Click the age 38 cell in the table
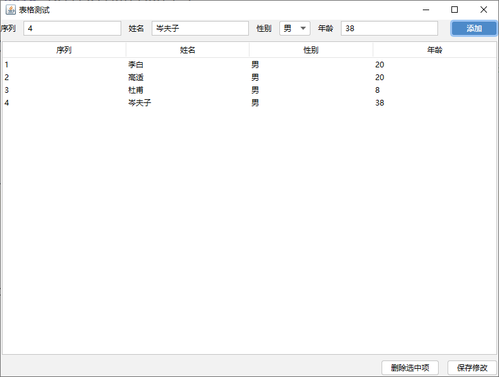This screenshot has height=377, width=499. click(x=435, y=103)
